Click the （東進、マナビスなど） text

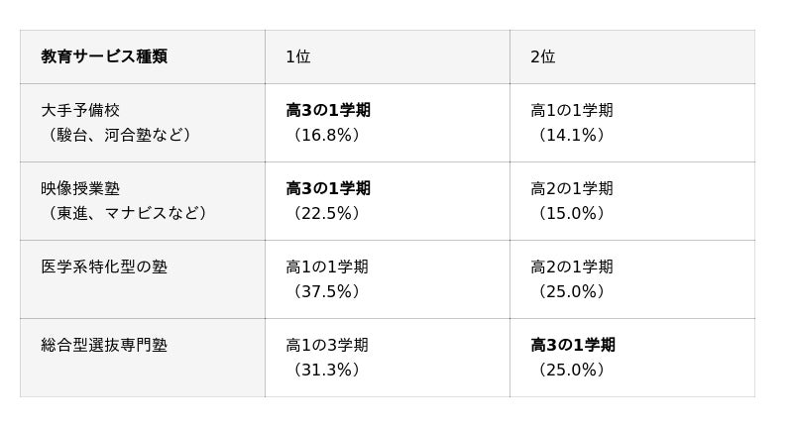(127, 213)
